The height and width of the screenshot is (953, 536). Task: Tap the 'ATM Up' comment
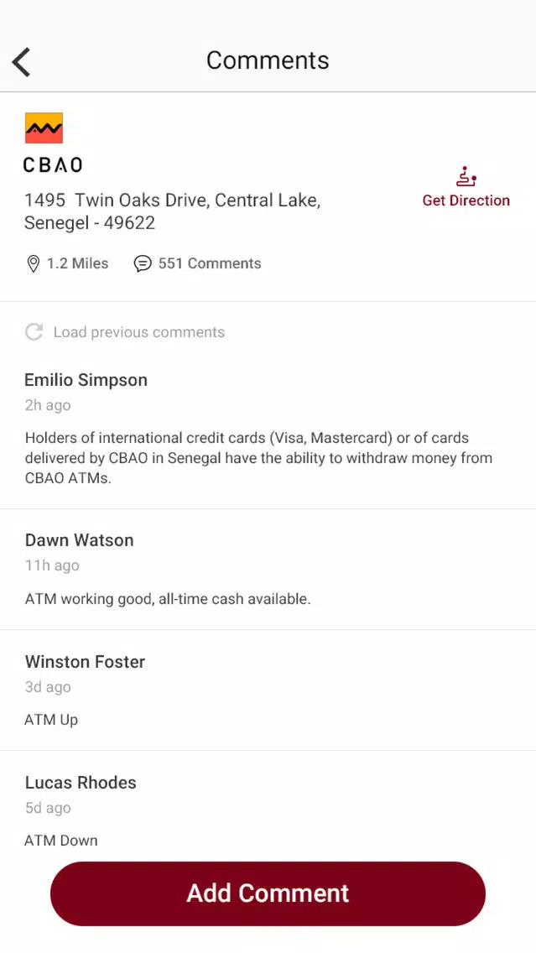click(51, 721)
